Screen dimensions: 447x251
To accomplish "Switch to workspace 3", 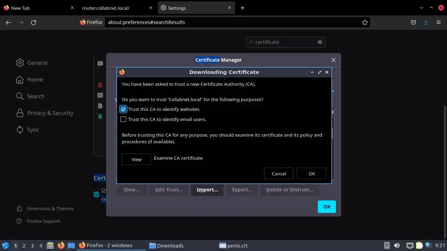I will coord(32,245).
